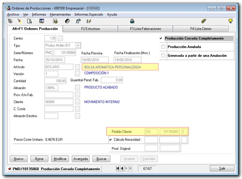This screenshot has height=179, width=242.
Task: Click the window search toolbar icon
Action: click(42, 21)
